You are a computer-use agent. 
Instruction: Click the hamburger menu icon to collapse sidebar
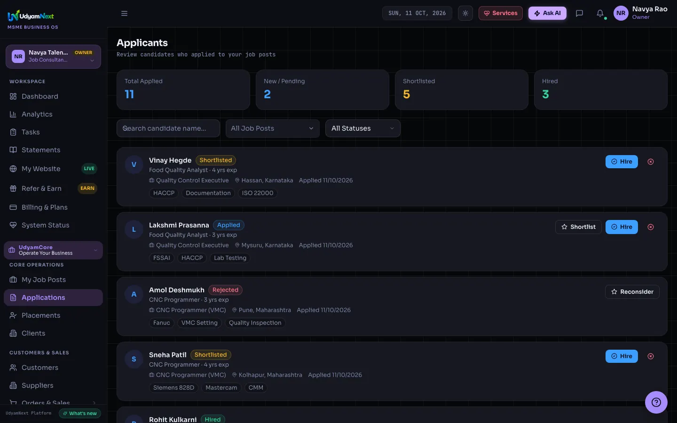click(x=124, y=13)
